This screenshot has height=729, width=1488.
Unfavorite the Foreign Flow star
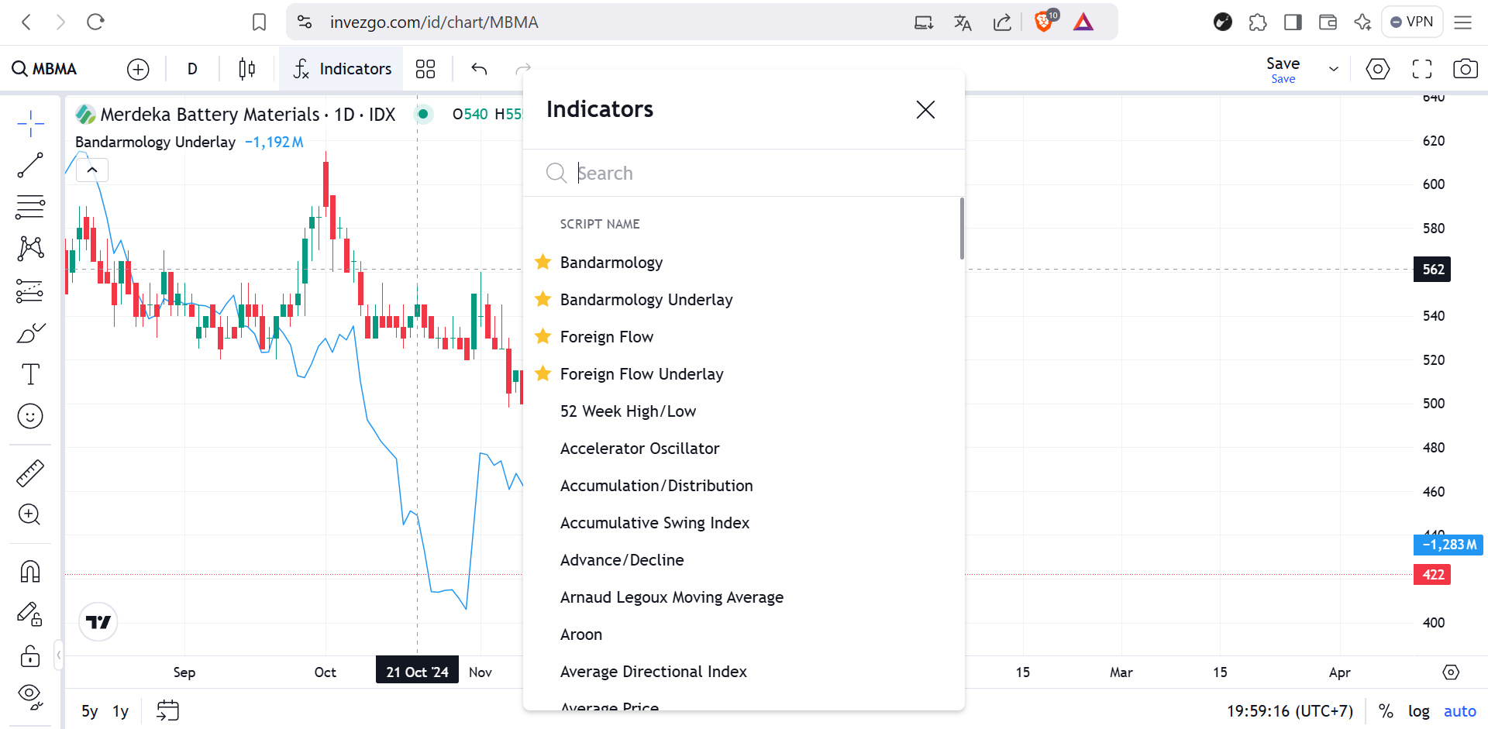[x=543, y=336]
